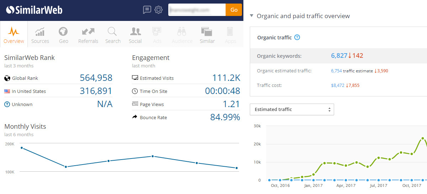Screen dimensions: 427x194
Task: Open the Ads tab
Action: coord(157,35)
